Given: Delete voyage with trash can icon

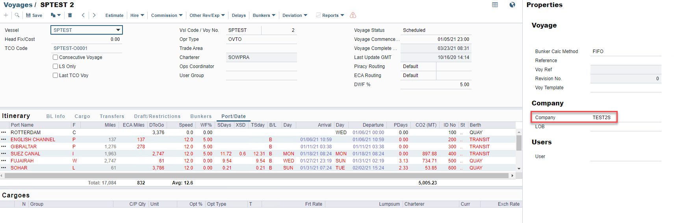Looking at the screenshot, I should pos(70,15).
